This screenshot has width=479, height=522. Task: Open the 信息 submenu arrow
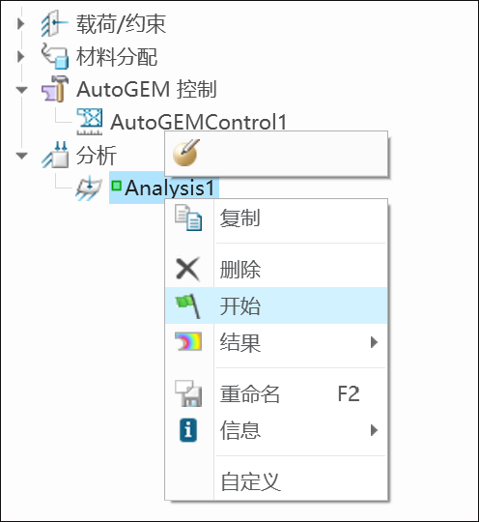pyautogui.click(x=375, y=430)
